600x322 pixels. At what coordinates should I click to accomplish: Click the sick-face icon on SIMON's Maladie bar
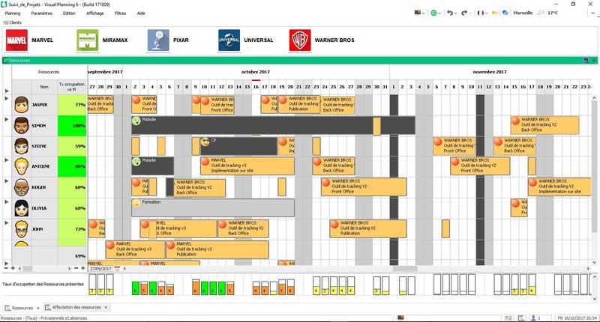(x=136, y=121)
